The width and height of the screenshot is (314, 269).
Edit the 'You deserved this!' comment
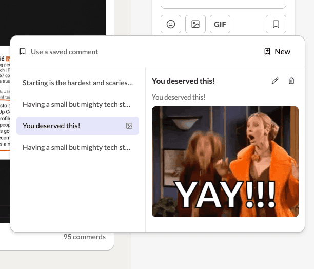tap(275, 81)
